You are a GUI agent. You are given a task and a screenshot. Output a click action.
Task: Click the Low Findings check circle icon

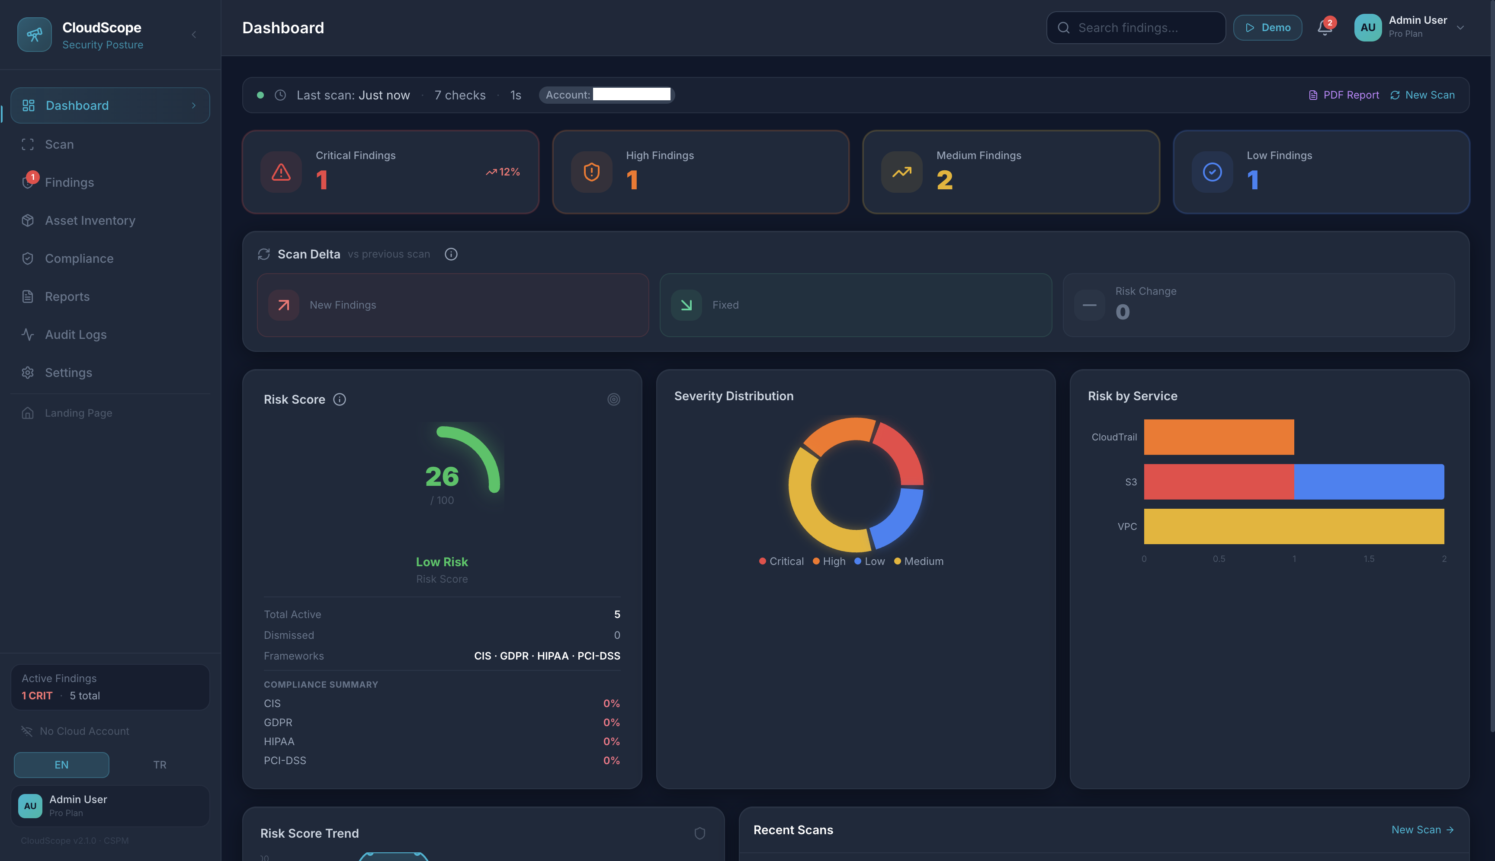pos(1212,172)
